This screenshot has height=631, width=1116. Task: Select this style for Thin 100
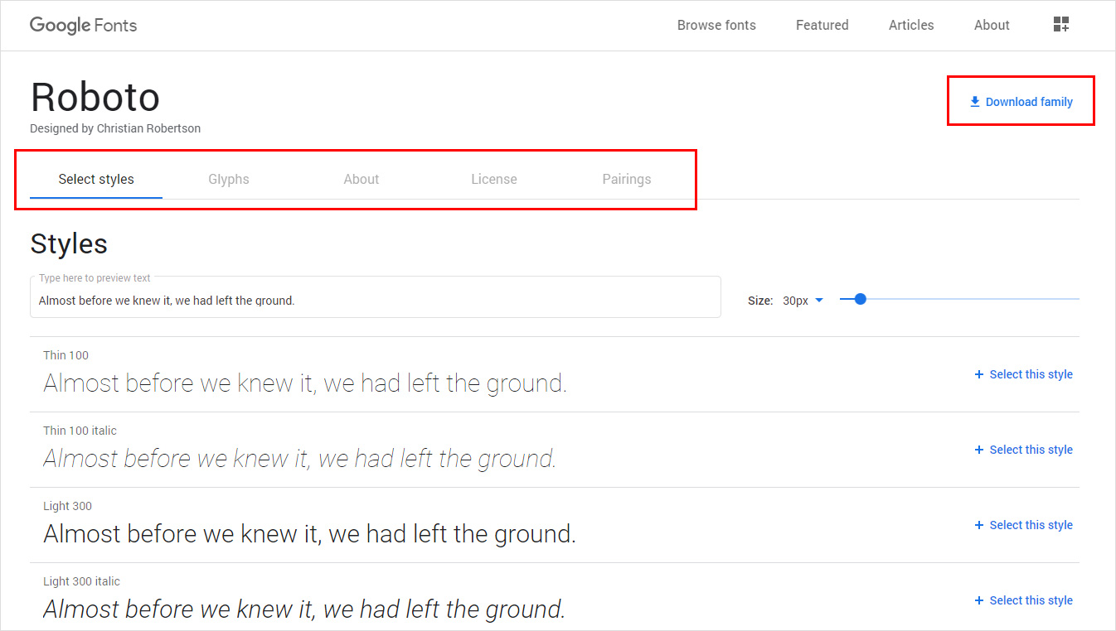tap(1024, 374)
